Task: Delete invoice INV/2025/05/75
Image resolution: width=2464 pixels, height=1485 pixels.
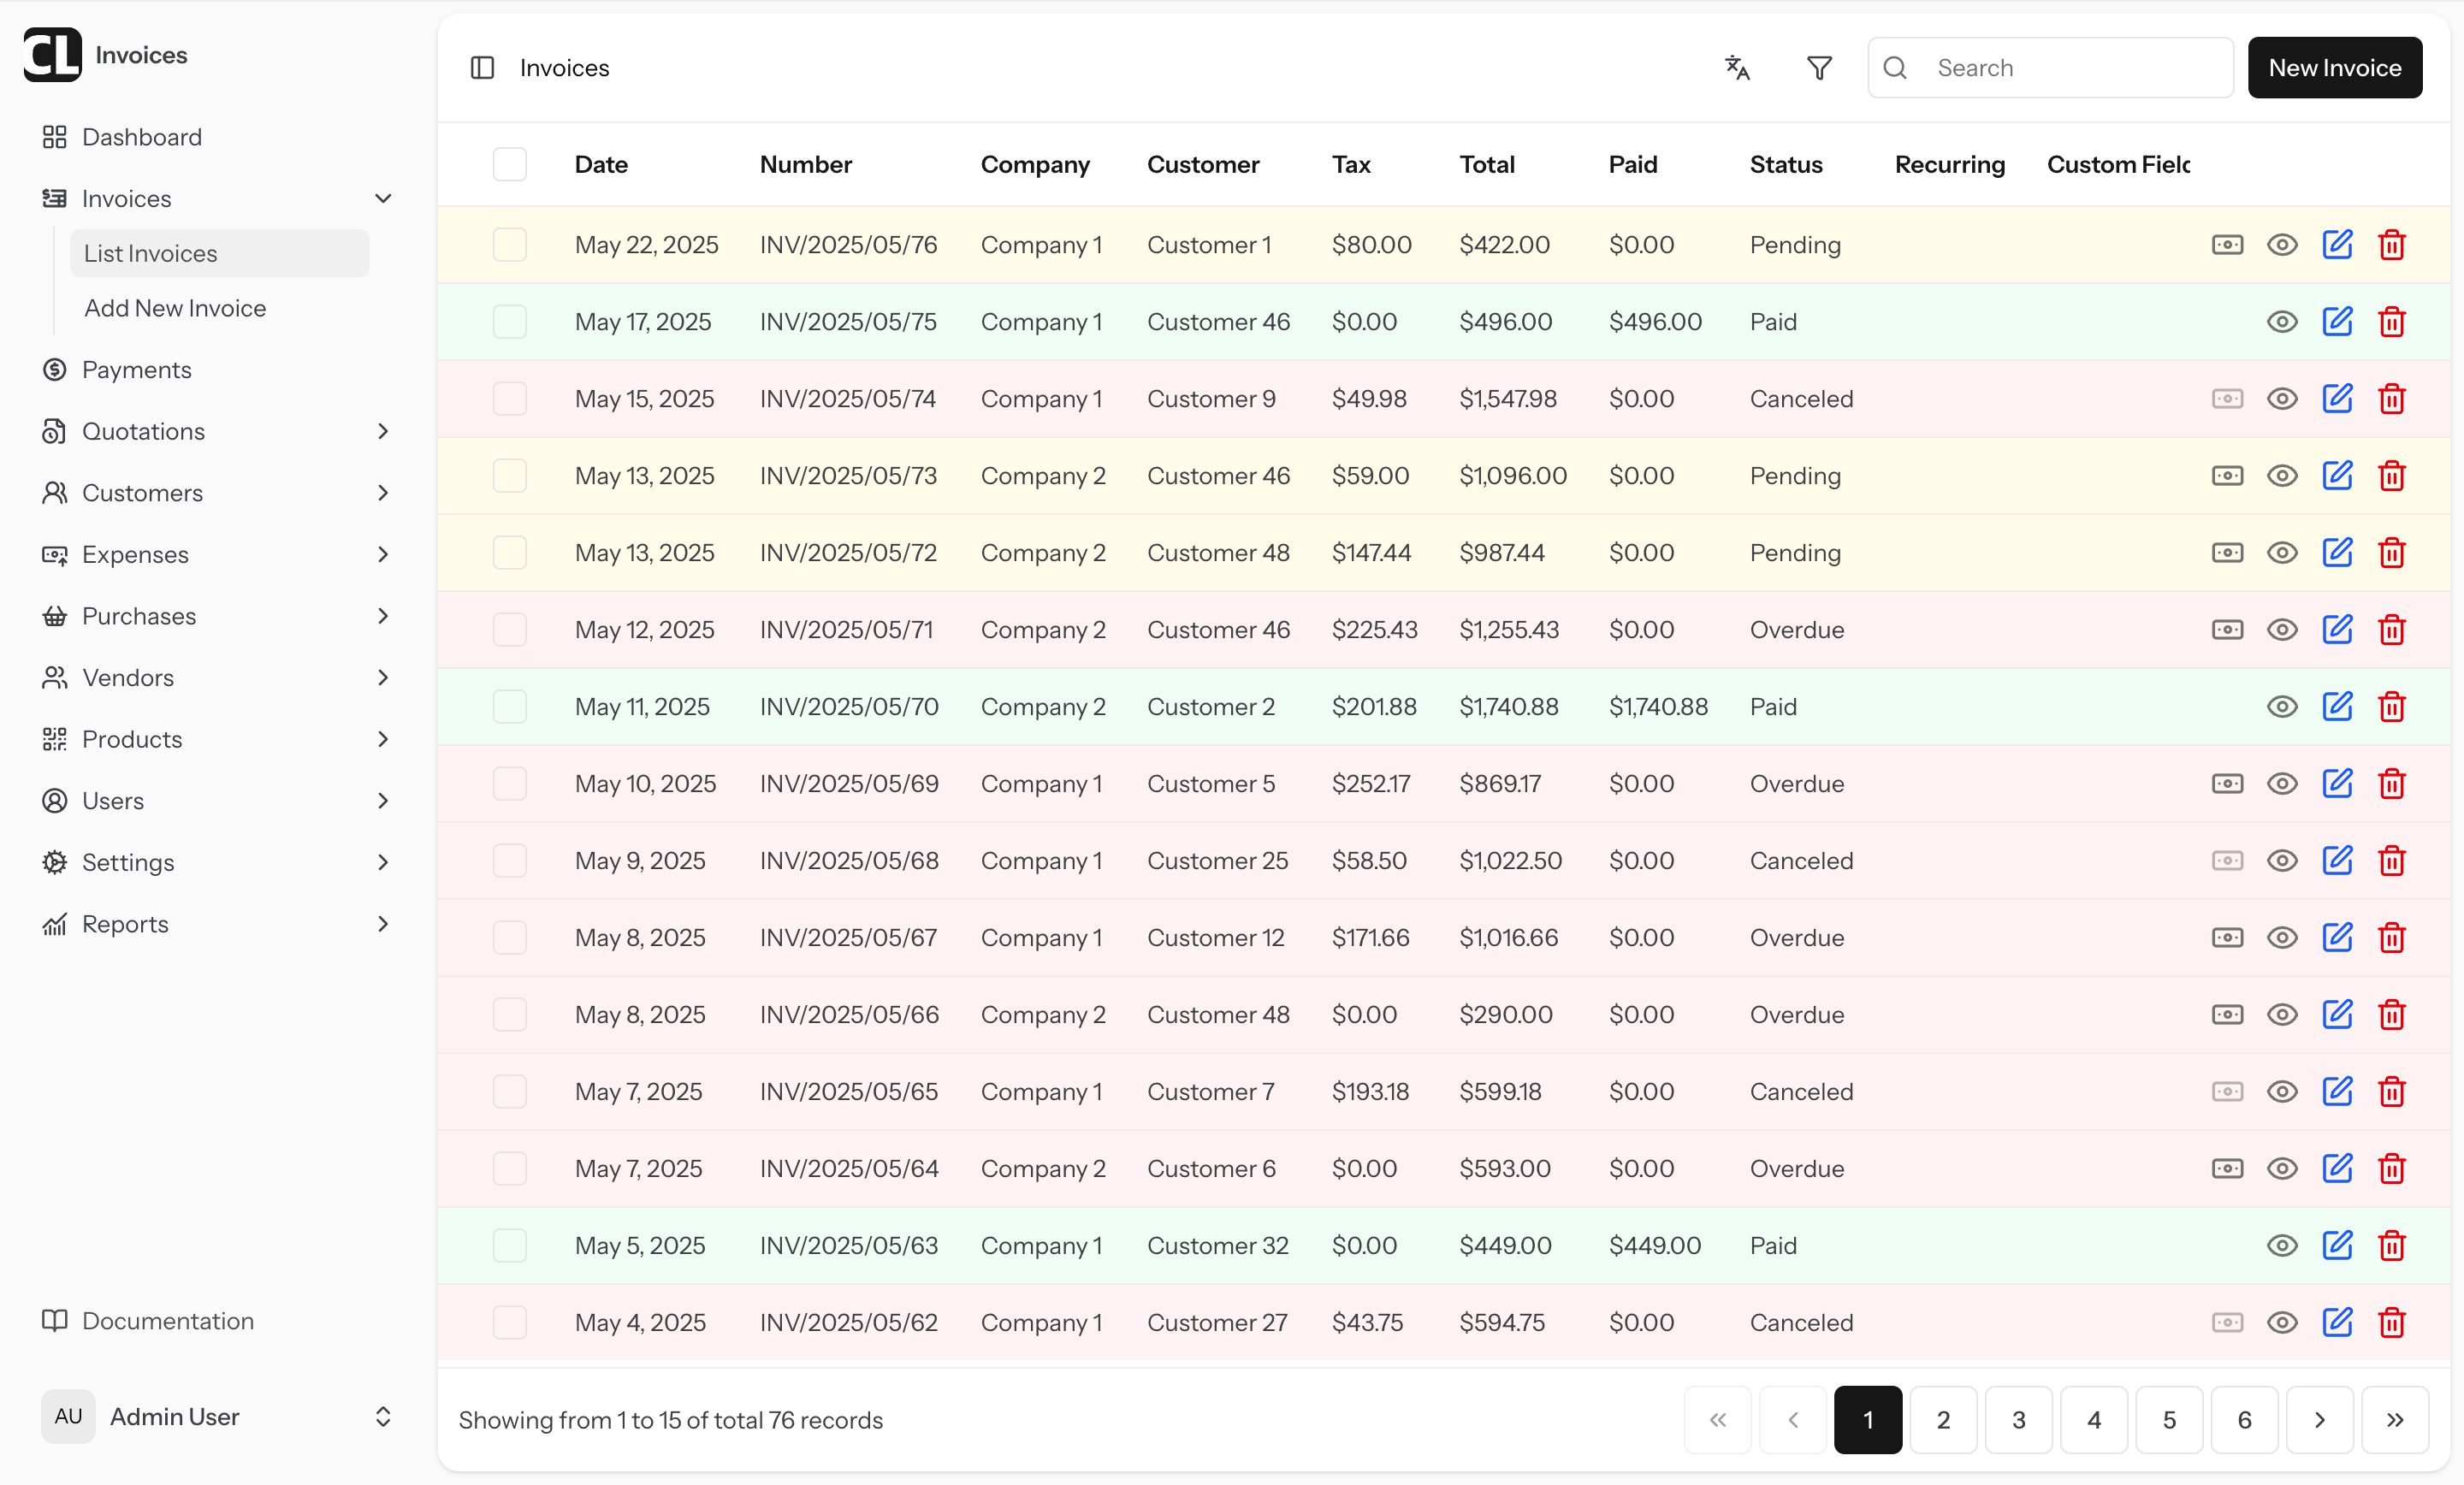Action: point(2392,322)
